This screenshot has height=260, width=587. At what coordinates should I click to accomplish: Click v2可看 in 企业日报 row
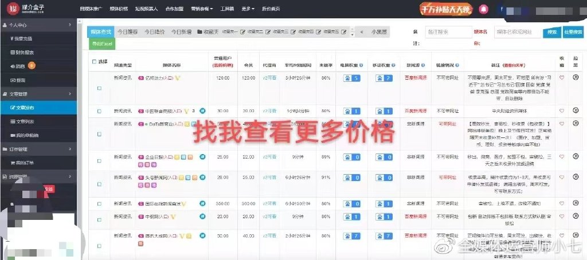point(269,157)
